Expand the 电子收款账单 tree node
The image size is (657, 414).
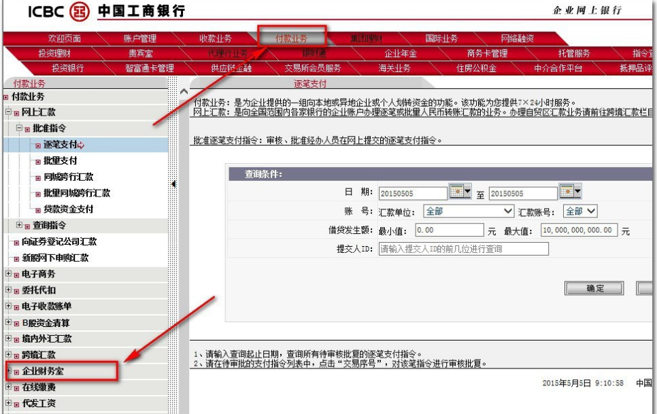[8, 306]
